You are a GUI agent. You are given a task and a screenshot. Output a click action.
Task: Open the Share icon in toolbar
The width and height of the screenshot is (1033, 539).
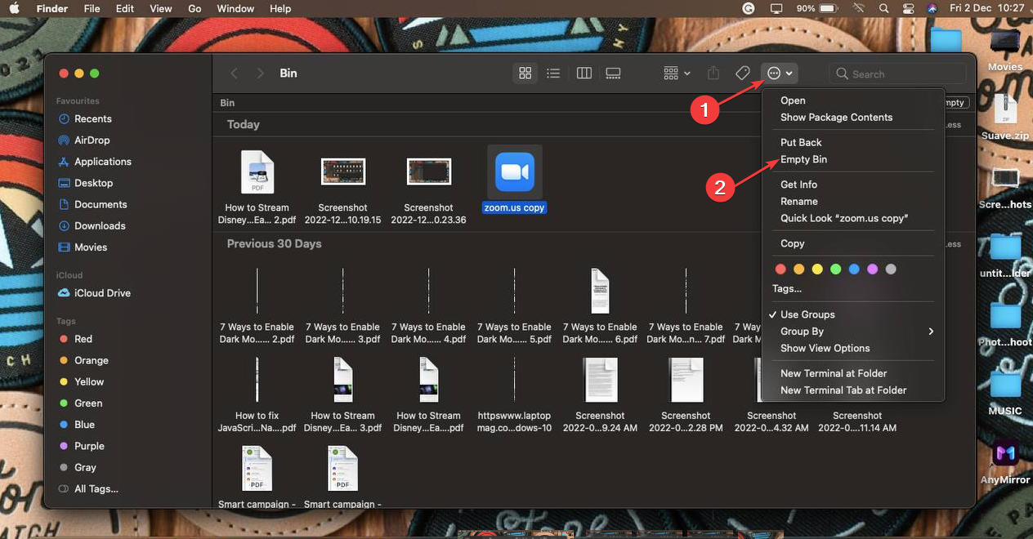coord(712,73)
